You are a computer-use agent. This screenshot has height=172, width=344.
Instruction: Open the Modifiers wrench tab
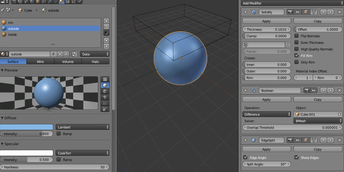pos(50,1)
